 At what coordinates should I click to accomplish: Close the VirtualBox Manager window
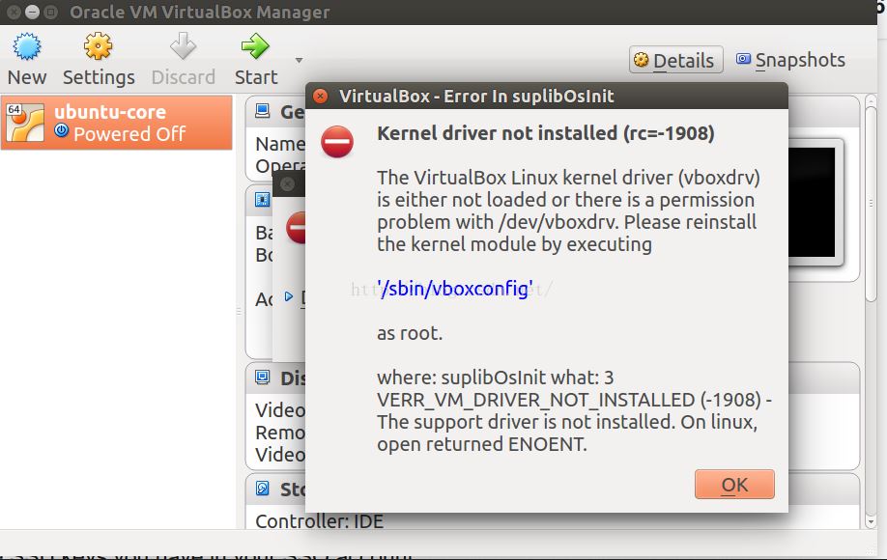pyautogui.click(x=13, y=13)
